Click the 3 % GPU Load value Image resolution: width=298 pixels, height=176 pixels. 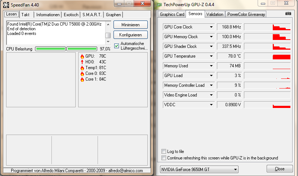[230, 76]
